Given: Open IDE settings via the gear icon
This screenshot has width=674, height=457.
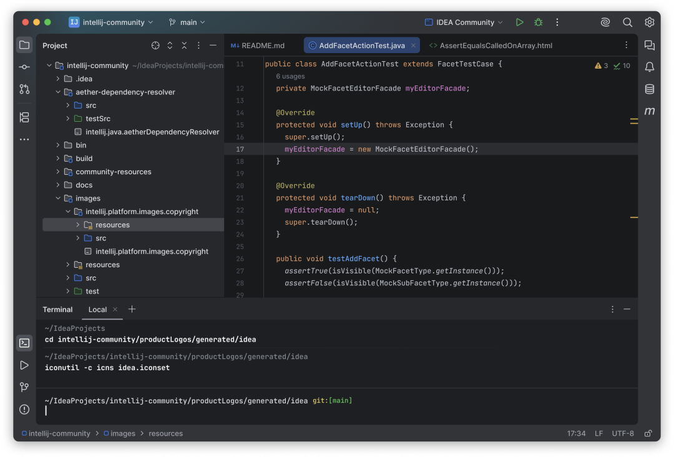Looking at the screenshot, I should [x=650, y=22].
